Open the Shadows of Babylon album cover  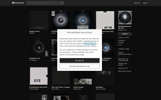click(108, 47)
